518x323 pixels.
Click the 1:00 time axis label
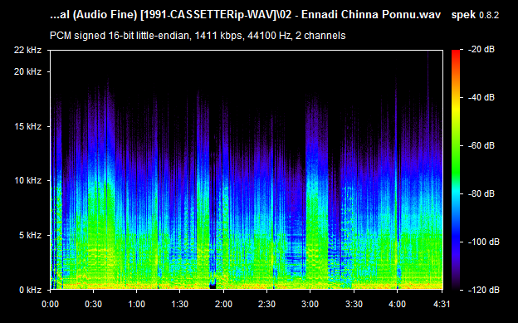(x=136, y=304)
